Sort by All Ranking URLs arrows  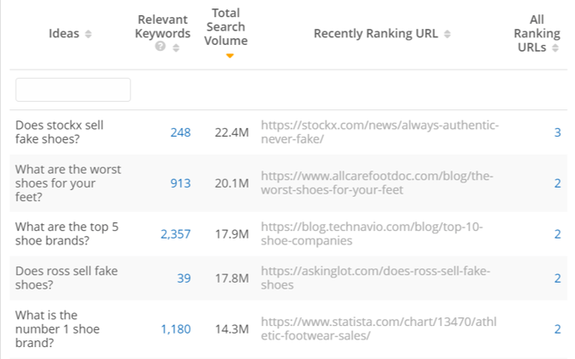pos(555,48)
